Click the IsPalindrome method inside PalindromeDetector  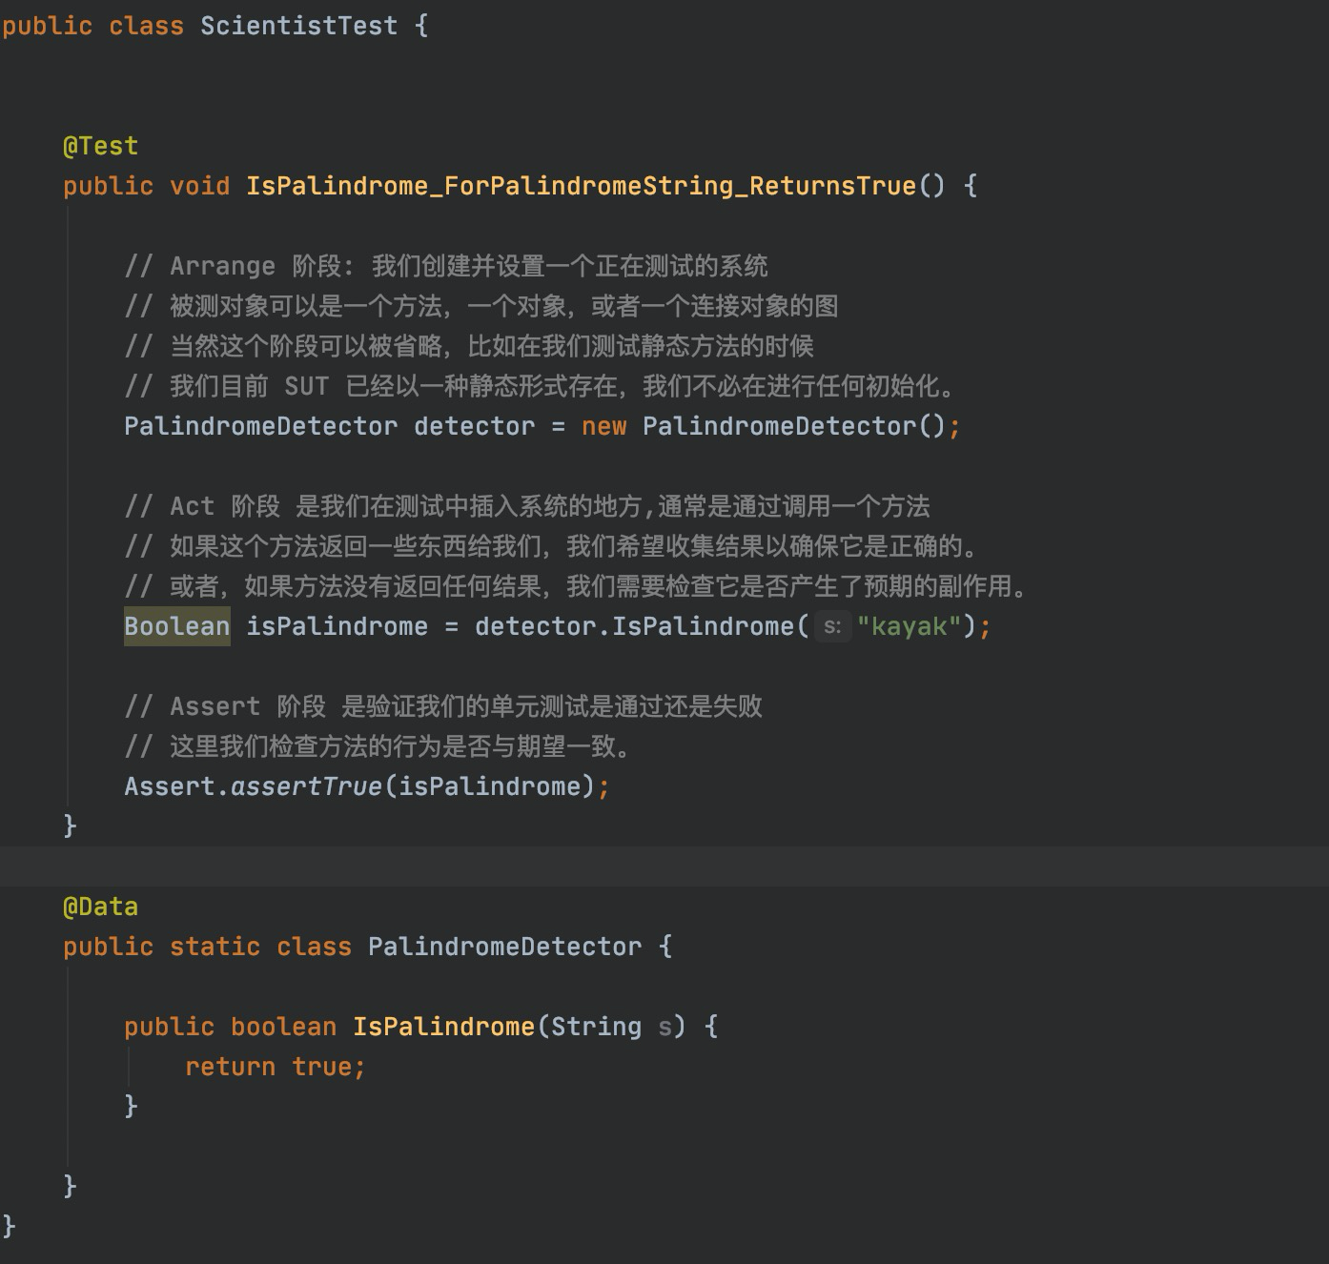coord(441,1026)
